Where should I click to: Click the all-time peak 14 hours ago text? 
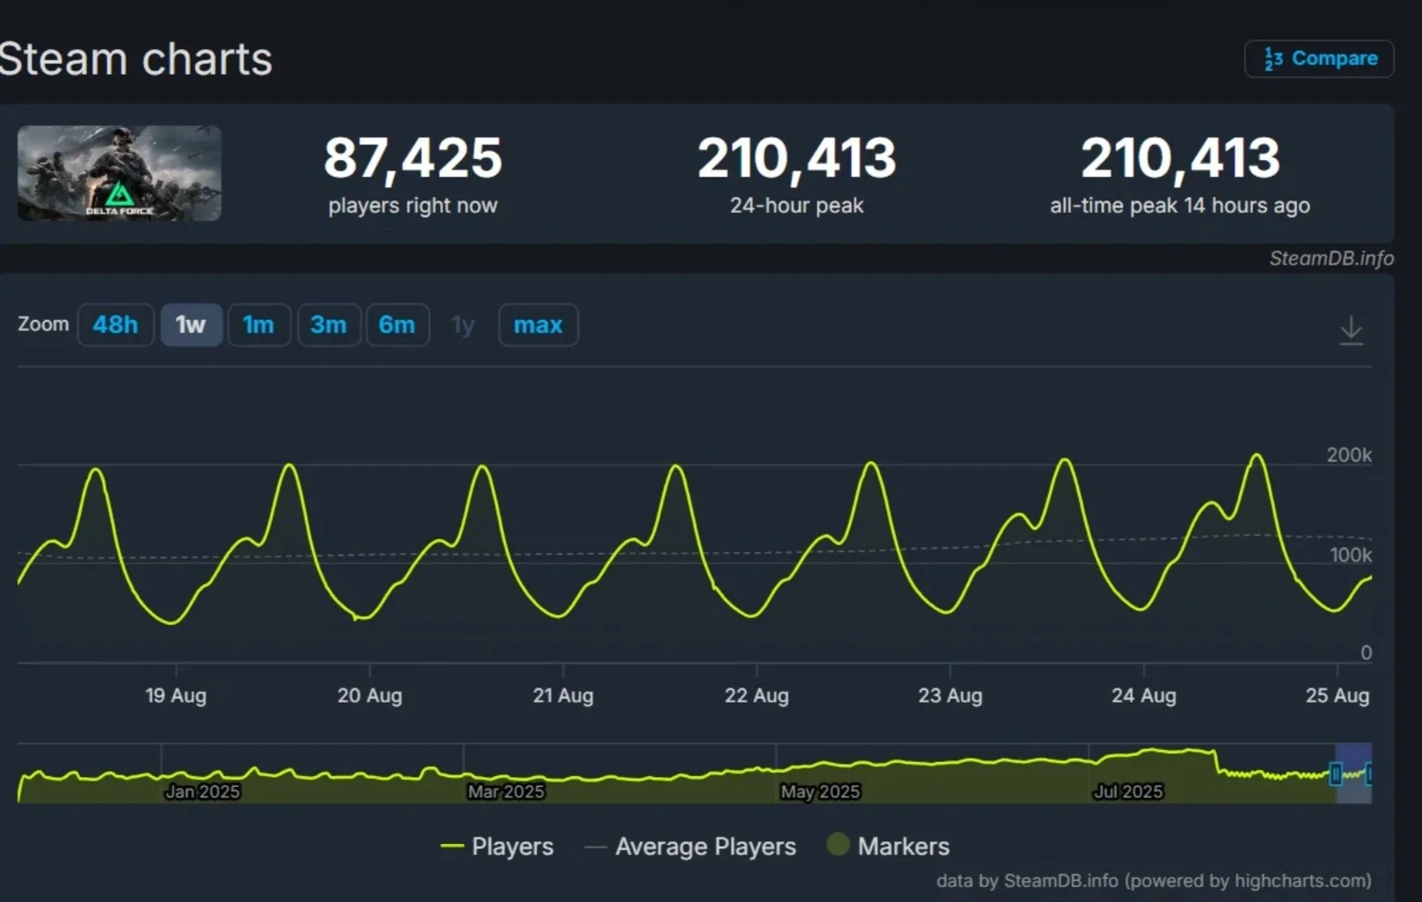pos(1180,206)
